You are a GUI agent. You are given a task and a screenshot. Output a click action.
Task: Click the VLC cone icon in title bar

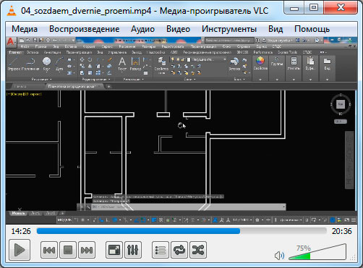point(11,11)
